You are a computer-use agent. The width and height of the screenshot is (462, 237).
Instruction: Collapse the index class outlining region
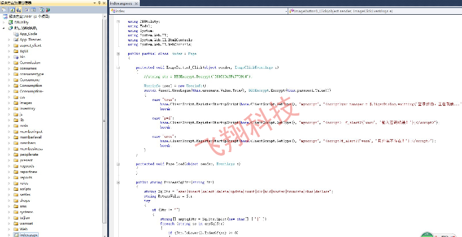[118, 54]
